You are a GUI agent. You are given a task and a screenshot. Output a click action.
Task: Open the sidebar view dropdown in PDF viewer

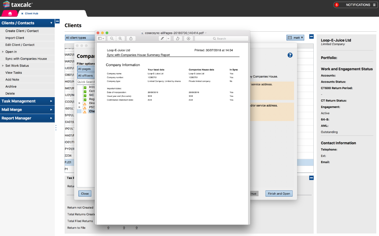[x=101, y=38]
